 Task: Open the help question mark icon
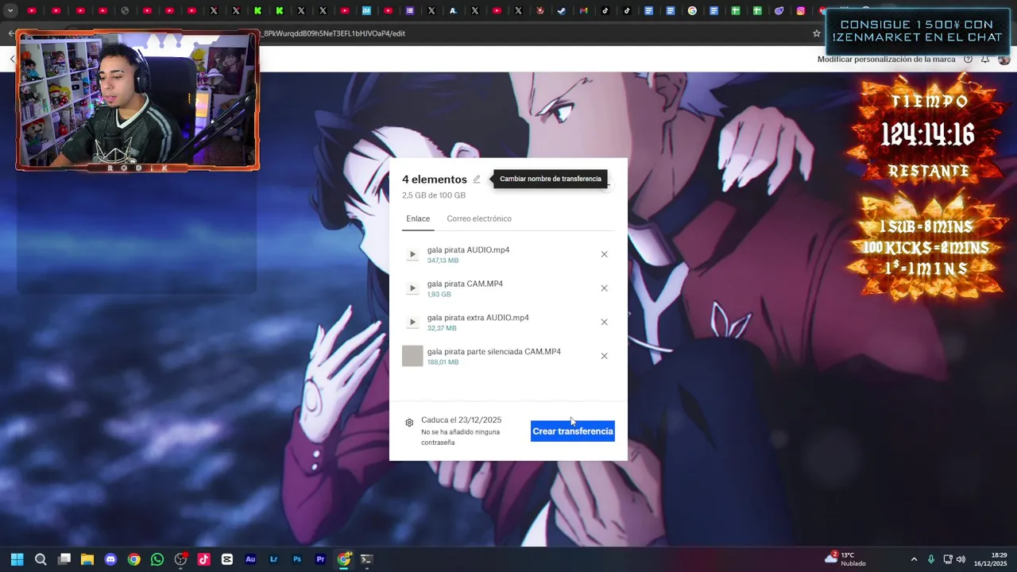pyautogui.click(x=968, y=60)
